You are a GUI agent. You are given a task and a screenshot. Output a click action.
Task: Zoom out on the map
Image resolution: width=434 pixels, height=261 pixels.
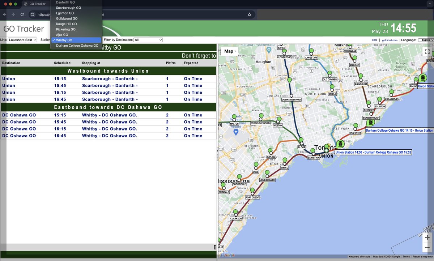pos(427,248)
